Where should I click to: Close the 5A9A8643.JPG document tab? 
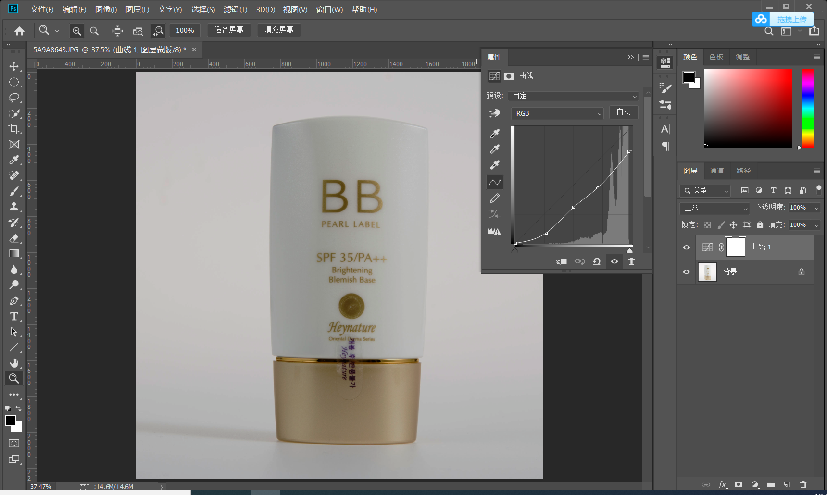click(x=194, y=49)
